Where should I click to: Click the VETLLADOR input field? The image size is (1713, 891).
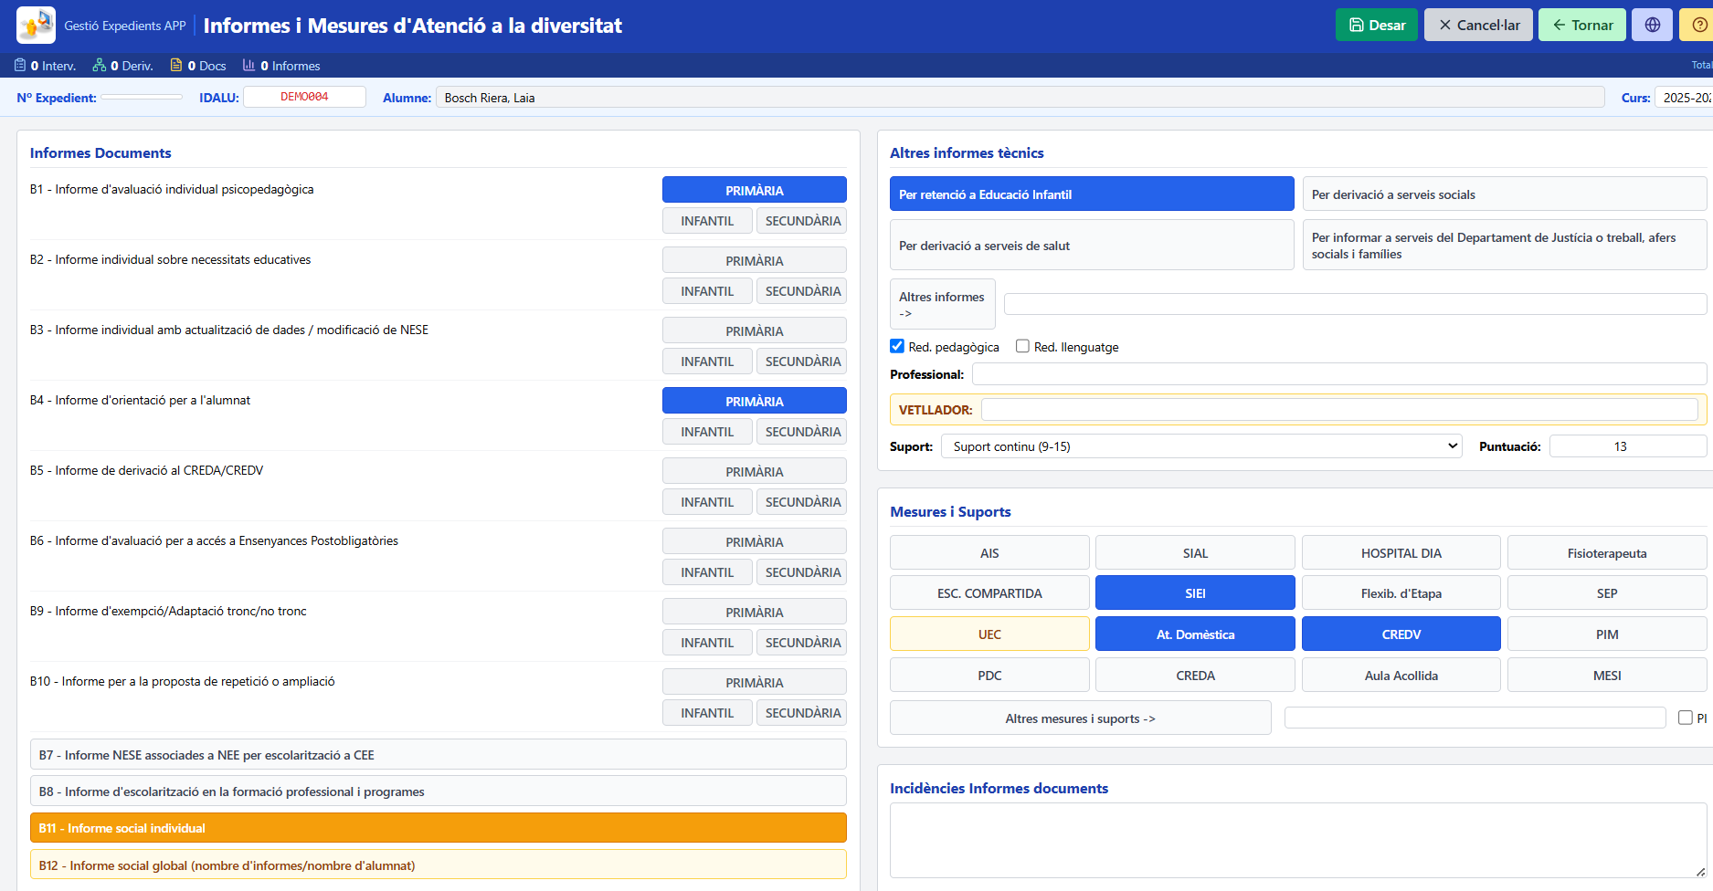click(1339, 410)
